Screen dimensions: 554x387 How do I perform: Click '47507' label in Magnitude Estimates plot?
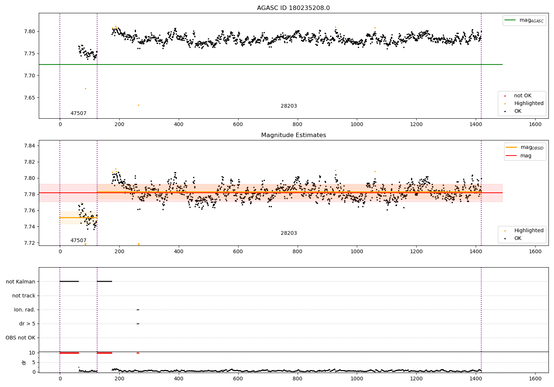coord(78,241)
